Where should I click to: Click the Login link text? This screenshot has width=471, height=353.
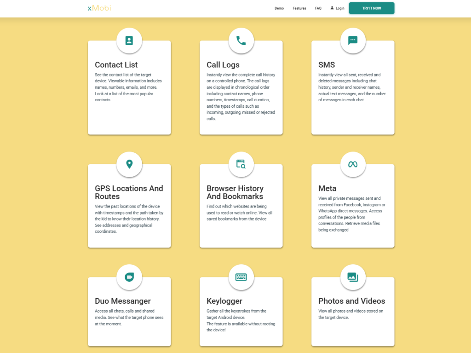click(x=340, y=8)
